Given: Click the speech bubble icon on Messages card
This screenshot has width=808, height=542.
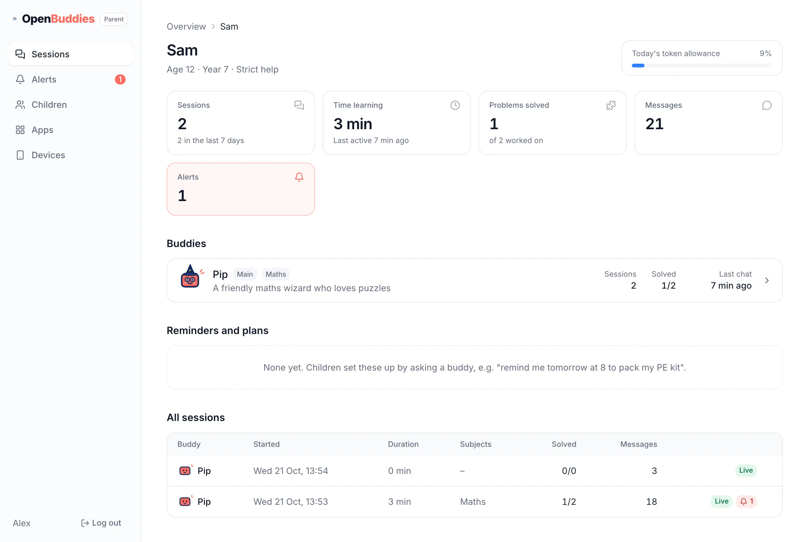Looking at the screenshot, I should pos(767,105).
